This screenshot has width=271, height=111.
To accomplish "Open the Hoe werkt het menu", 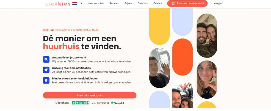I will (96, 3).
